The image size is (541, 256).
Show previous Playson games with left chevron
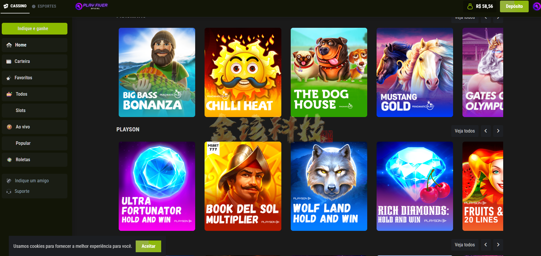(x=486, y=131)
